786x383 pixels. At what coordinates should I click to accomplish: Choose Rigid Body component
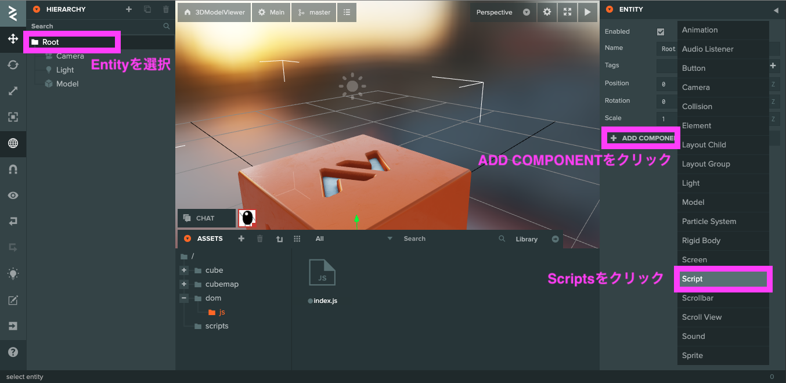[x=723, y=241]
